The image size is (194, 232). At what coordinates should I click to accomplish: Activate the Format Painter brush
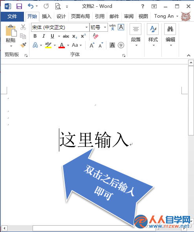click(23, 45)
